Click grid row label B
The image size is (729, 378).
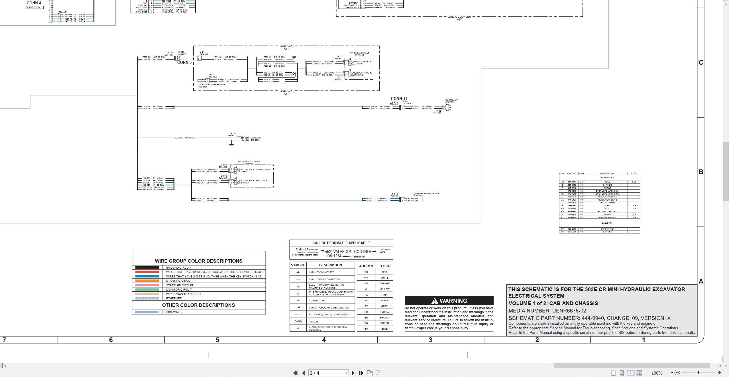coord(701,172)
